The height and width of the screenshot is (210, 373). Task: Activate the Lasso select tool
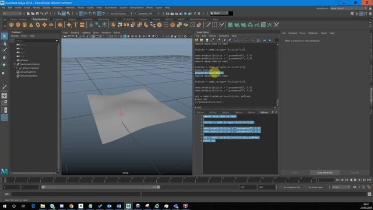(4, 44)
